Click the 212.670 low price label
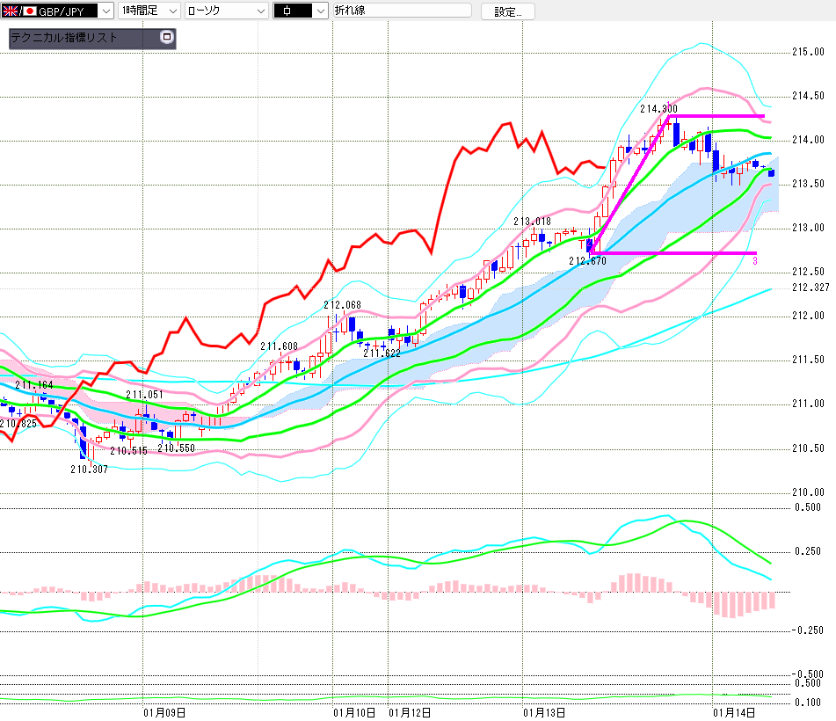This screenshot has height=721, width=836. tap(587, 261)
